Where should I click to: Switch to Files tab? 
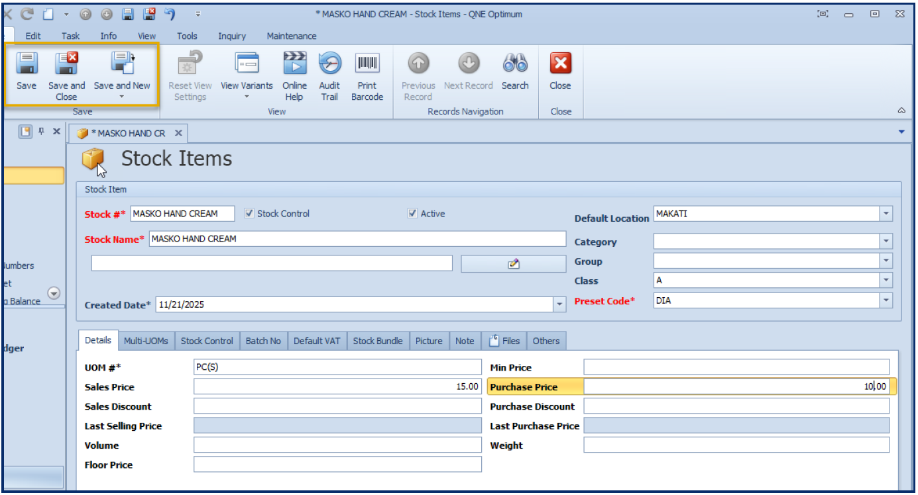(x=504, y=341)
